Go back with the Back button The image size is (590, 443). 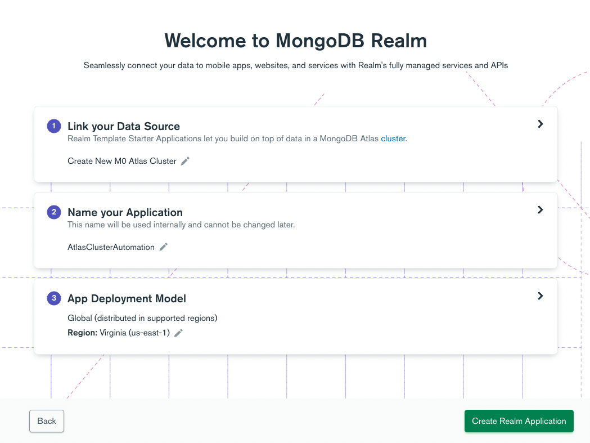point(47,421)
